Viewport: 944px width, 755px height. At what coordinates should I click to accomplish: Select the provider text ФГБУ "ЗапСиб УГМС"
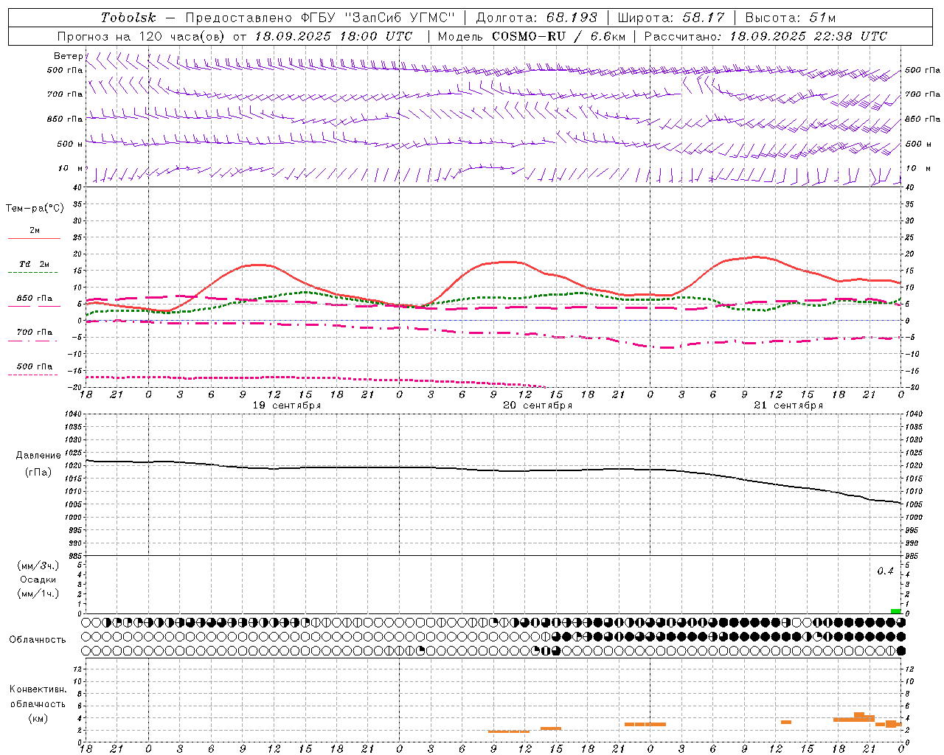coord(378,18)
